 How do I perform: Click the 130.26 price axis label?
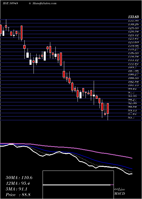133,24
